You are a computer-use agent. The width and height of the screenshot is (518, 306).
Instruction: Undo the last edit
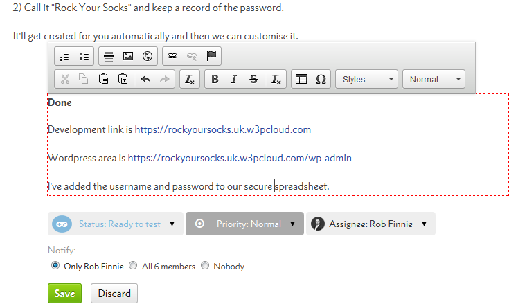click(x=145, y=80)
